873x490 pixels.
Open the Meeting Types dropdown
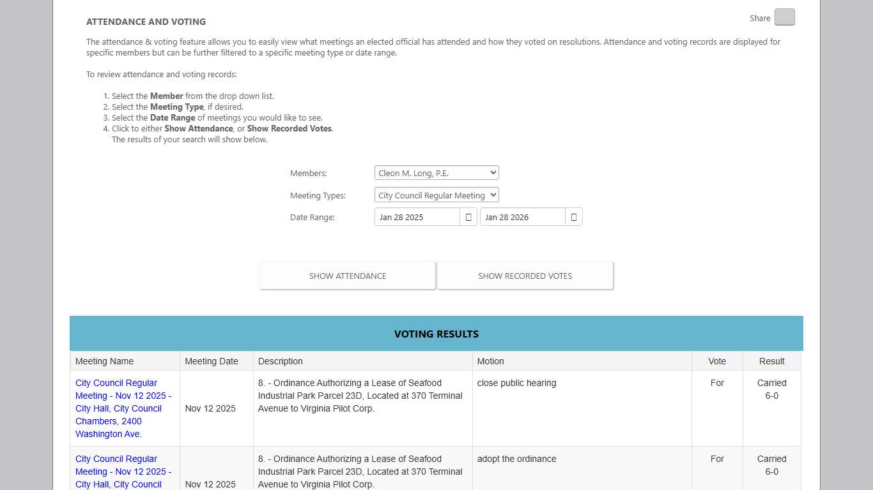(436, 195)
